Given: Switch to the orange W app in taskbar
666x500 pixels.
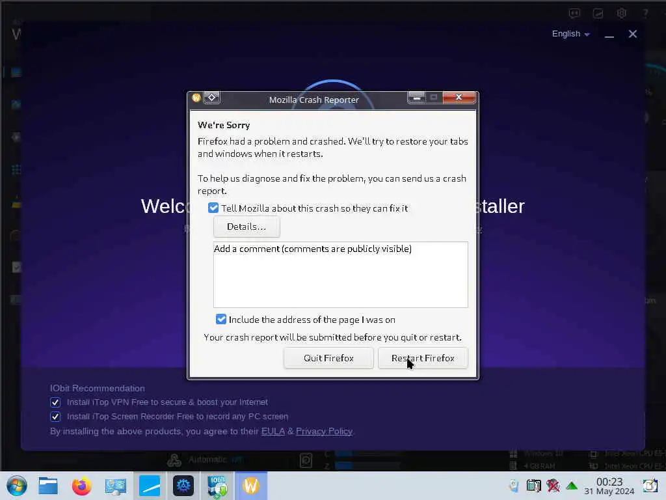Looking at the screenshot, I should 251,486.
